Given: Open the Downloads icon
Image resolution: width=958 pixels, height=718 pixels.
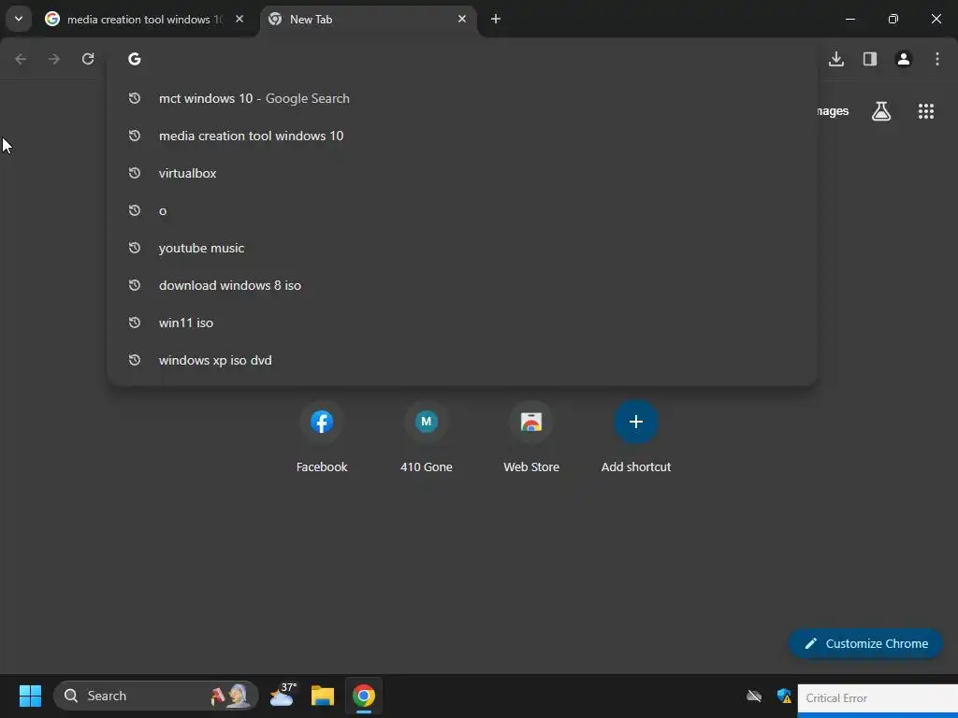Looking at the screenshot, I should click(835, 59).
